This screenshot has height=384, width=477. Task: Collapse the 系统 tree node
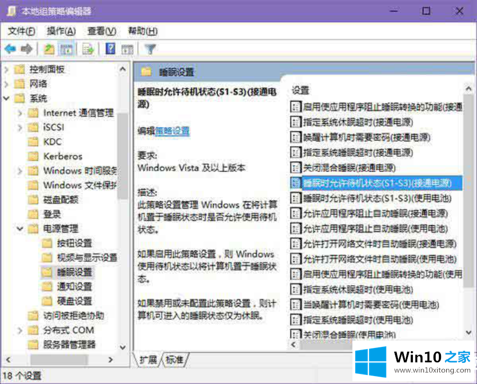click(x=6, y=98)
